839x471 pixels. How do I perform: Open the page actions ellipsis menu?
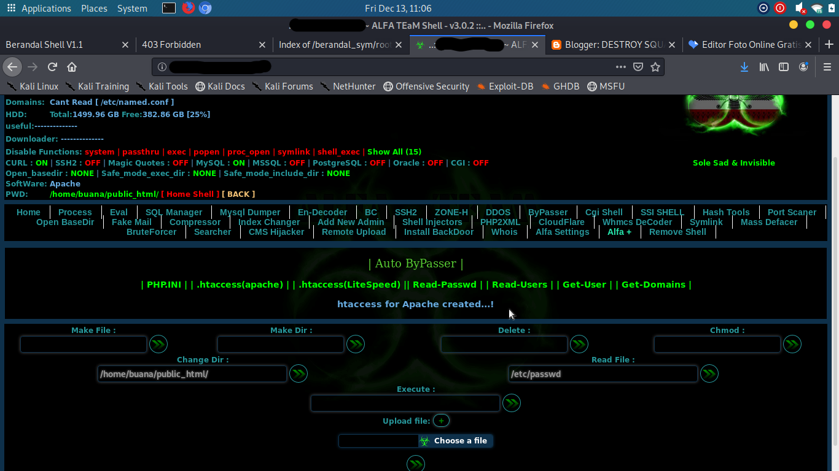click(x=621, y=67)
